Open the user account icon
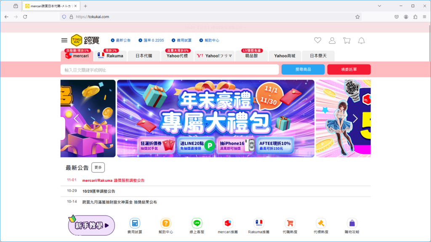431x242 pixels. coord(332,40)
